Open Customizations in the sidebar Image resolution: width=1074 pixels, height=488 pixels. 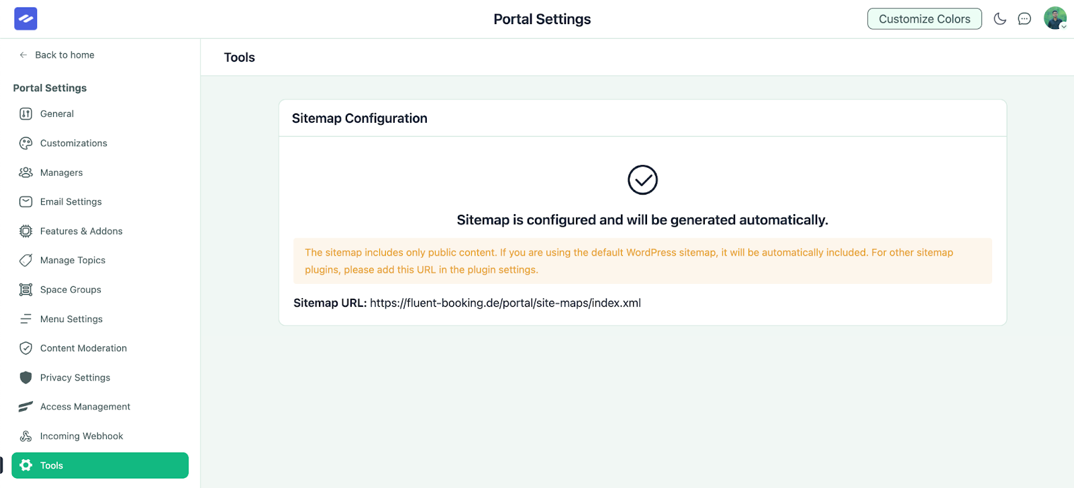[73, 143]
